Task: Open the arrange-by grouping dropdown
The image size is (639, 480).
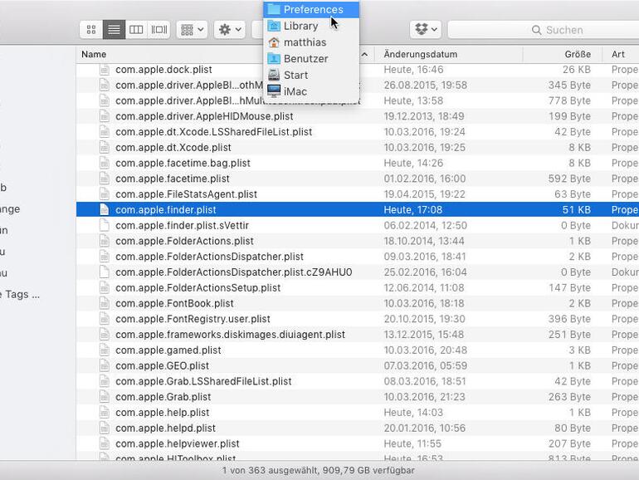Action: pos(192,30)
